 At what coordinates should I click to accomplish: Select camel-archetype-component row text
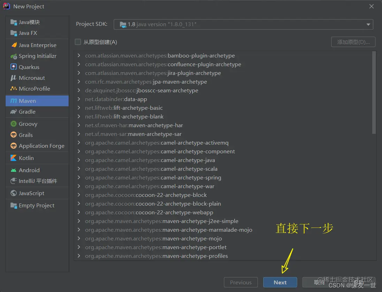click(x=160, y=152)
